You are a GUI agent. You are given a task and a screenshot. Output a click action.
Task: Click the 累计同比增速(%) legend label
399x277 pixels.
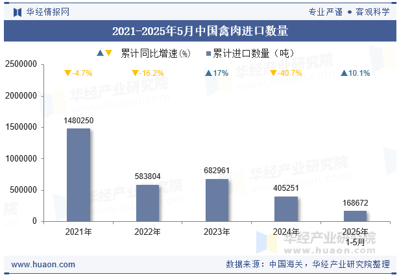coord(155,53)
